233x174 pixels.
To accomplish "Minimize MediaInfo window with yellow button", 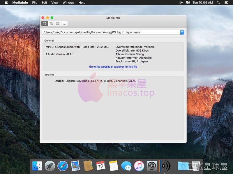I will tap(47, 18).
